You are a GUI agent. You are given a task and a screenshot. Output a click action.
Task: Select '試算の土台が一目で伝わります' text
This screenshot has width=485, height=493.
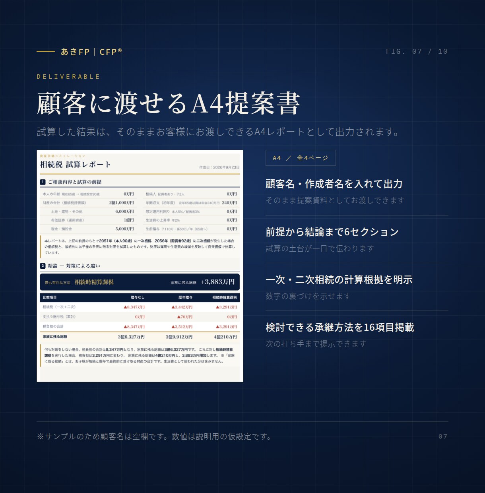(x=320, y=248)
